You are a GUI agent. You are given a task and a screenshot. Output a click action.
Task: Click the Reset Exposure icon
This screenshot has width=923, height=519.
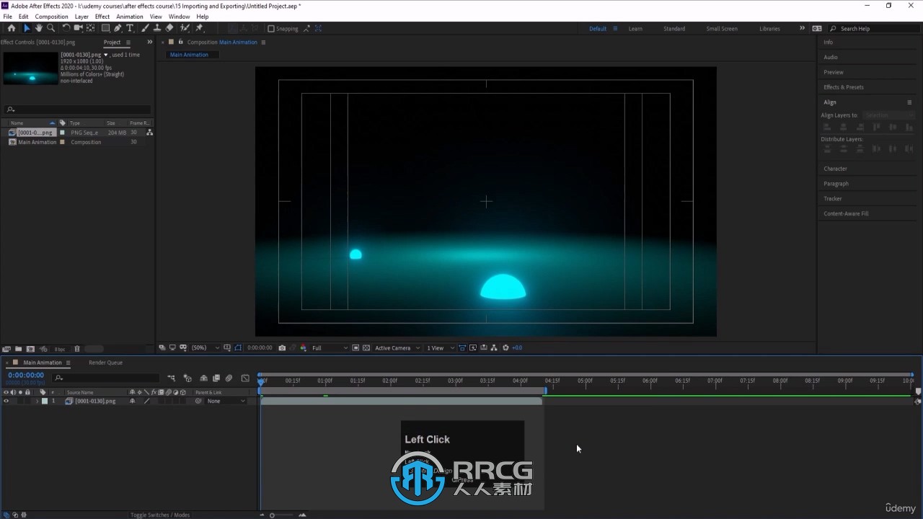point(505,347)
